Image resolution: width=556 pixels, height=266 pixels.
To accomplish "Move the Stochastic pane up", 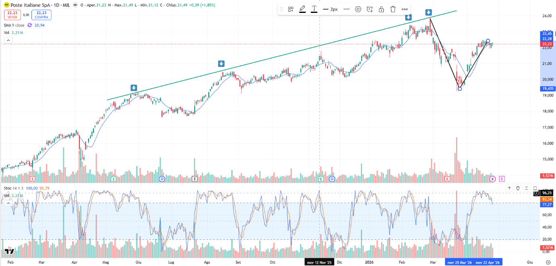I will tap(509, 188).
